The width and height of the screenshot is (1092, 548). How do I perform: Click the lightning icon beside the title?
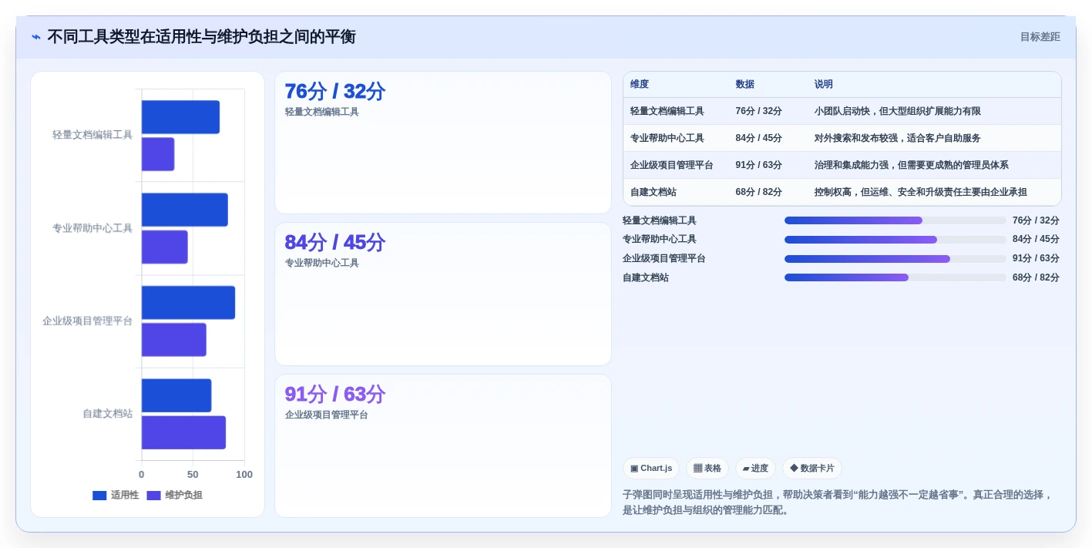[36, 37]
